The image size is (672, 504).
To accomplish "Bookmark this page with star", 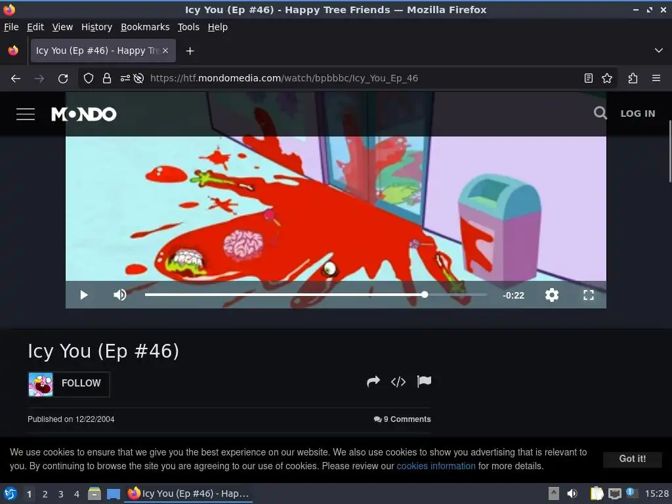I will pyautogui.click(x=607, y=78).
